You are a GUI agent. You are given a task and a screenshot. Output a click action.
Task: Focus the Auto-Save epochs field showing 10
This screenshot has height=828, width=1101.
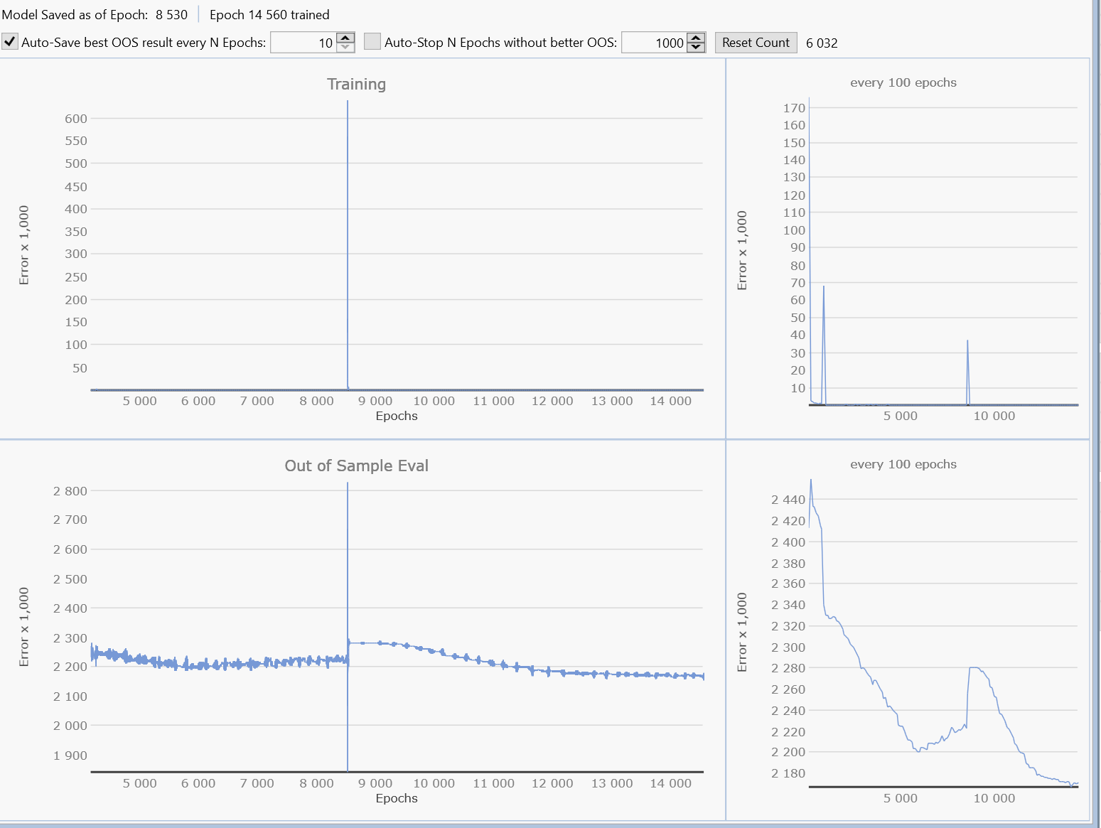tap(304, 43)
